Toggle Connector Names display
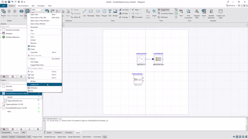 click(x=165, y=13)
